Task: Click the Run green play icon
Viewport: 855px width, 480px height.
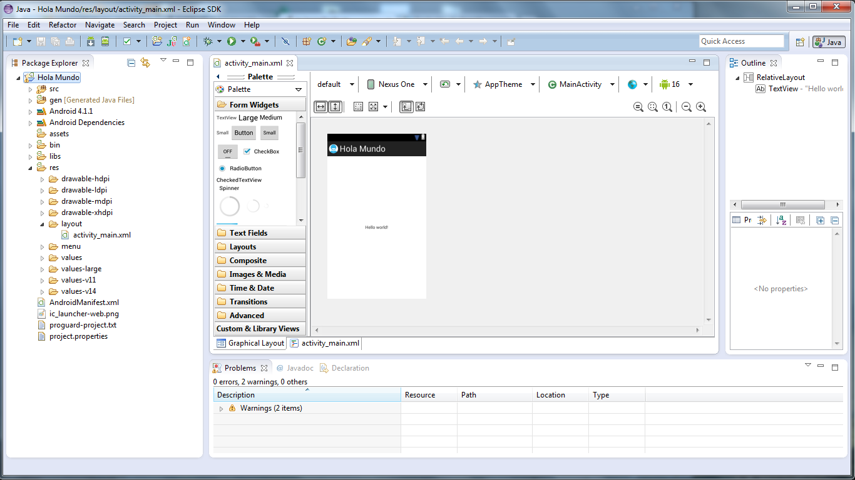Action: [x=232, y=41]
